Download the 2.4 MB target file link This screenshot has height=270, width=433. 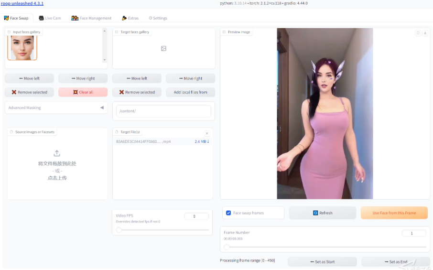point(202,141)
